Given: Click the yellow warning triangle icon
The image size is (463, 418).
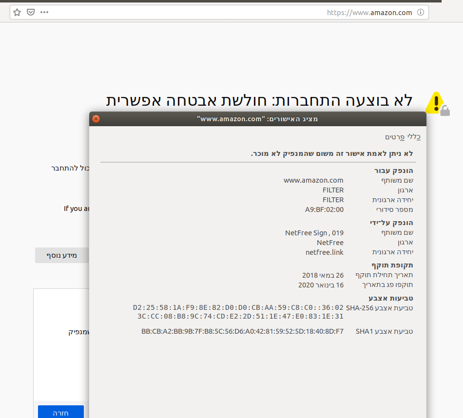Looking at the screenshot, I should pos(435,103).
